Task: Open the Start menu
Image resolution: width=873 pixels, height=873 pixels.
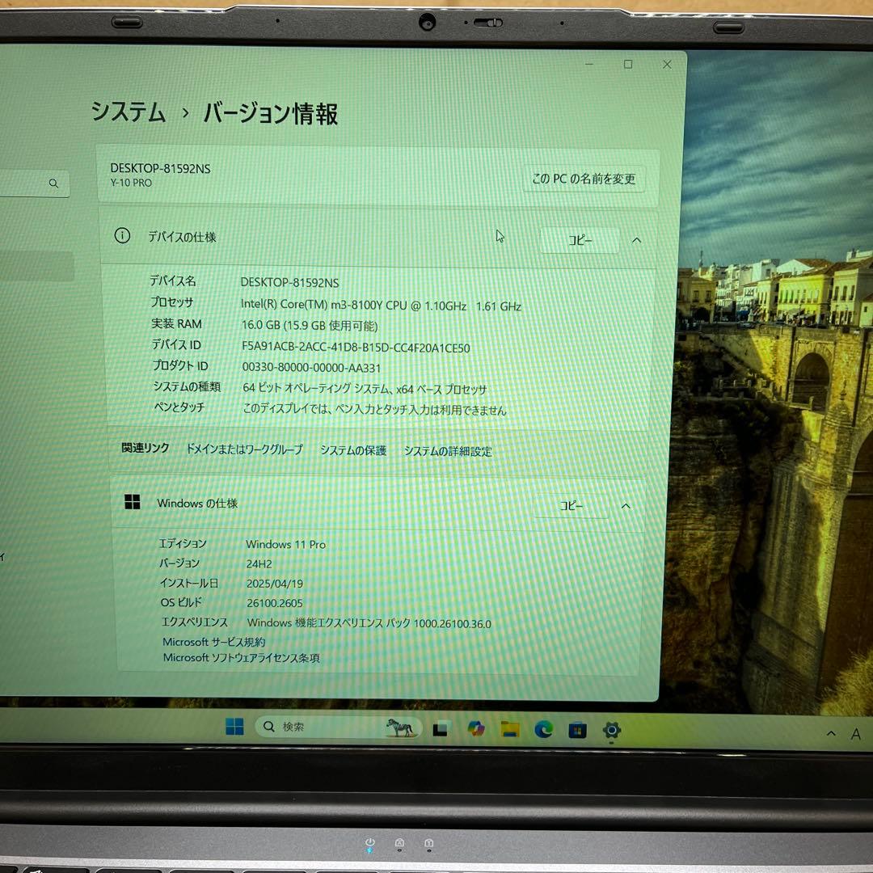Action: [234, 727]
